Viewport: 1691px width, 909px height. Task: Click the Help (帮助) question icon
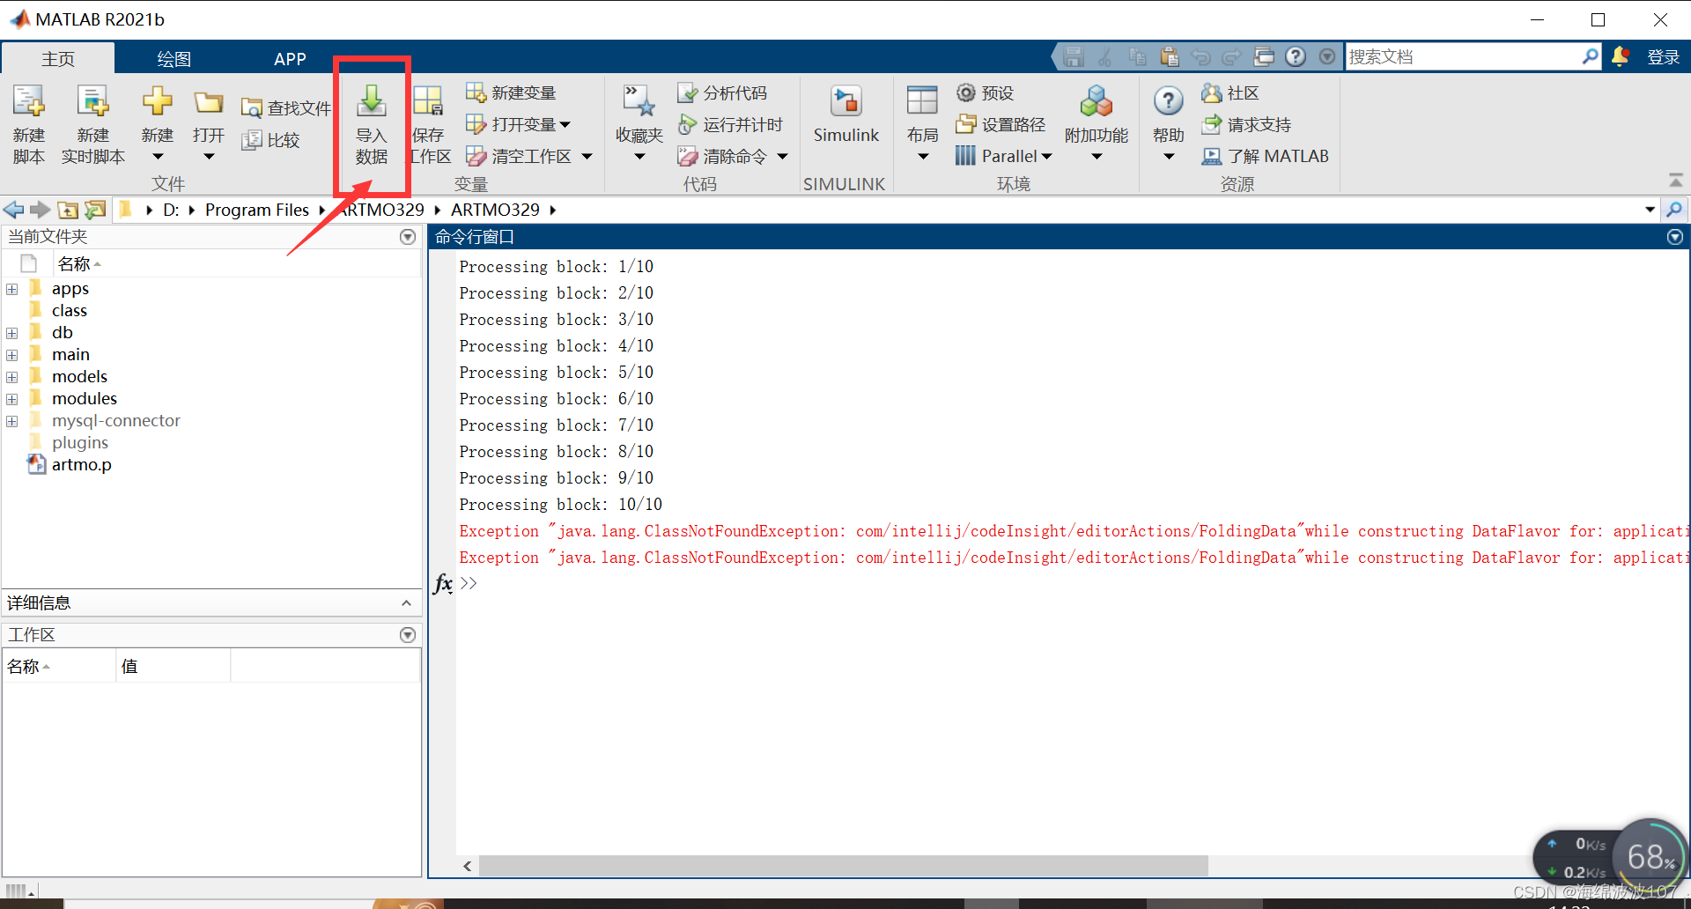pos(1169,102)
